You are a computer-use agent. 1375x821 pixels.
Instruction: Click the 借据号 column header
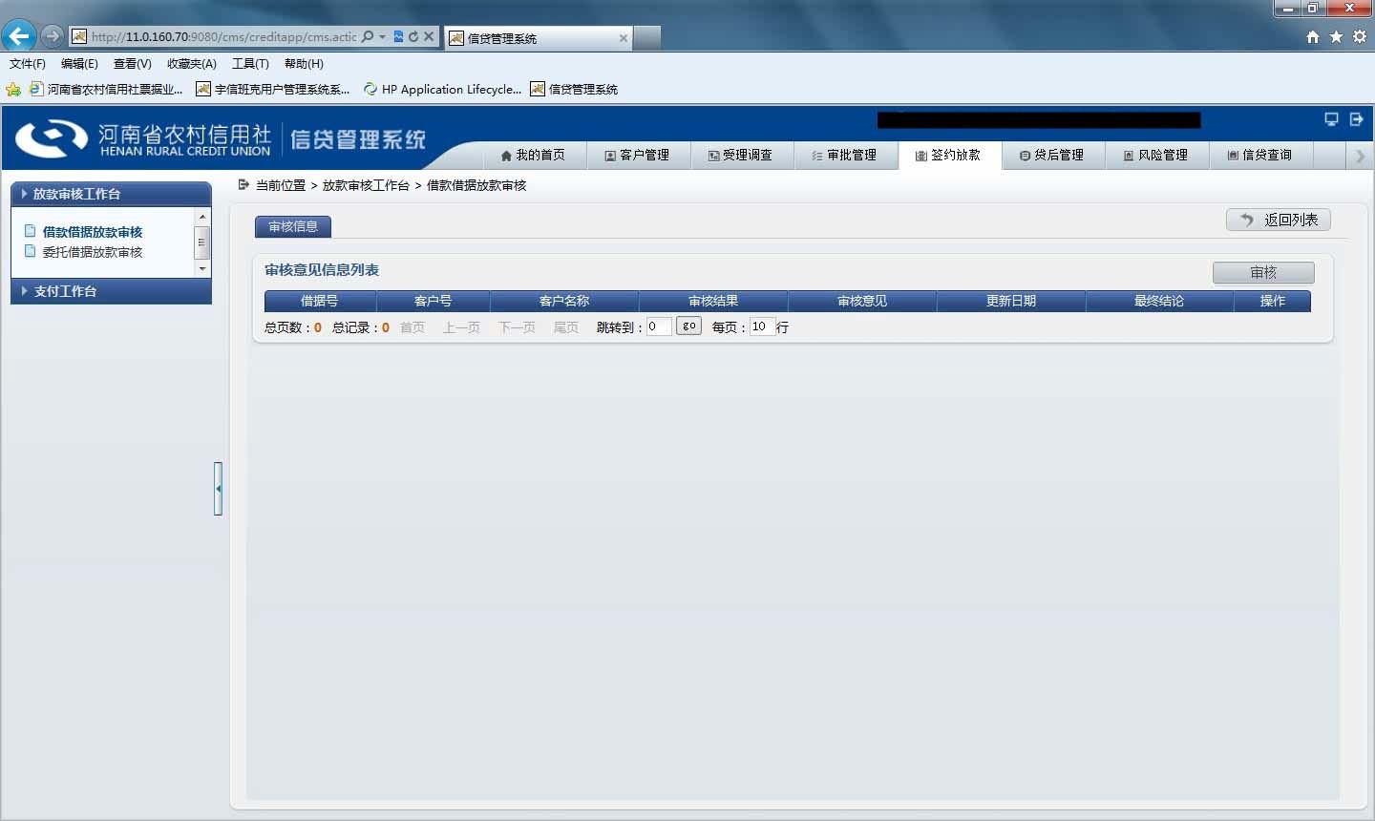click(x=320, y=301)
